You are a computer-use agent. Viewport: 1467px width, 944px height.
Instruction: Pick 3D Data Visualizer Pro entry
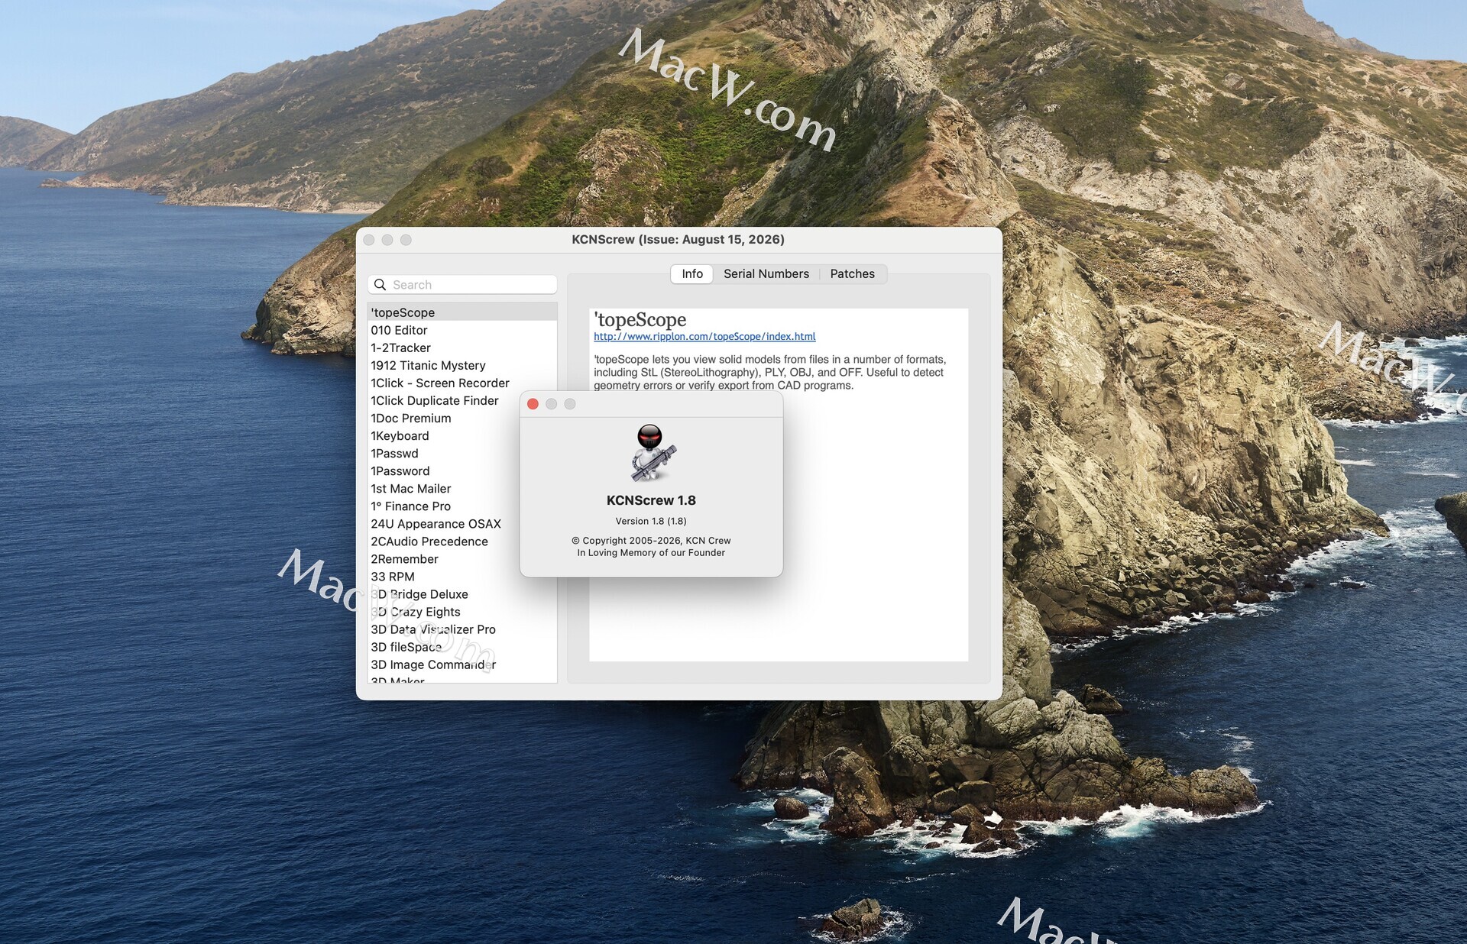462,629
